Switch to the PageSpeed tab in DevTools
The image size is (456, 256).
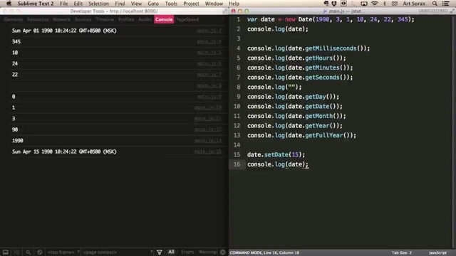(187, 19)
